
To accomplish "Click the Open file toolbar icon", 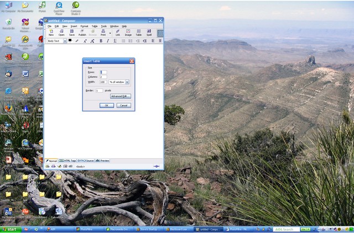I will click(x=61, y=33).
